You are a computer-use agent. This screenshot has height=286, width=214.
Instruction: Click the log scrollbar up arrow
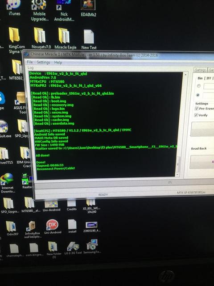pyautogui.click(x=185, y=75)
